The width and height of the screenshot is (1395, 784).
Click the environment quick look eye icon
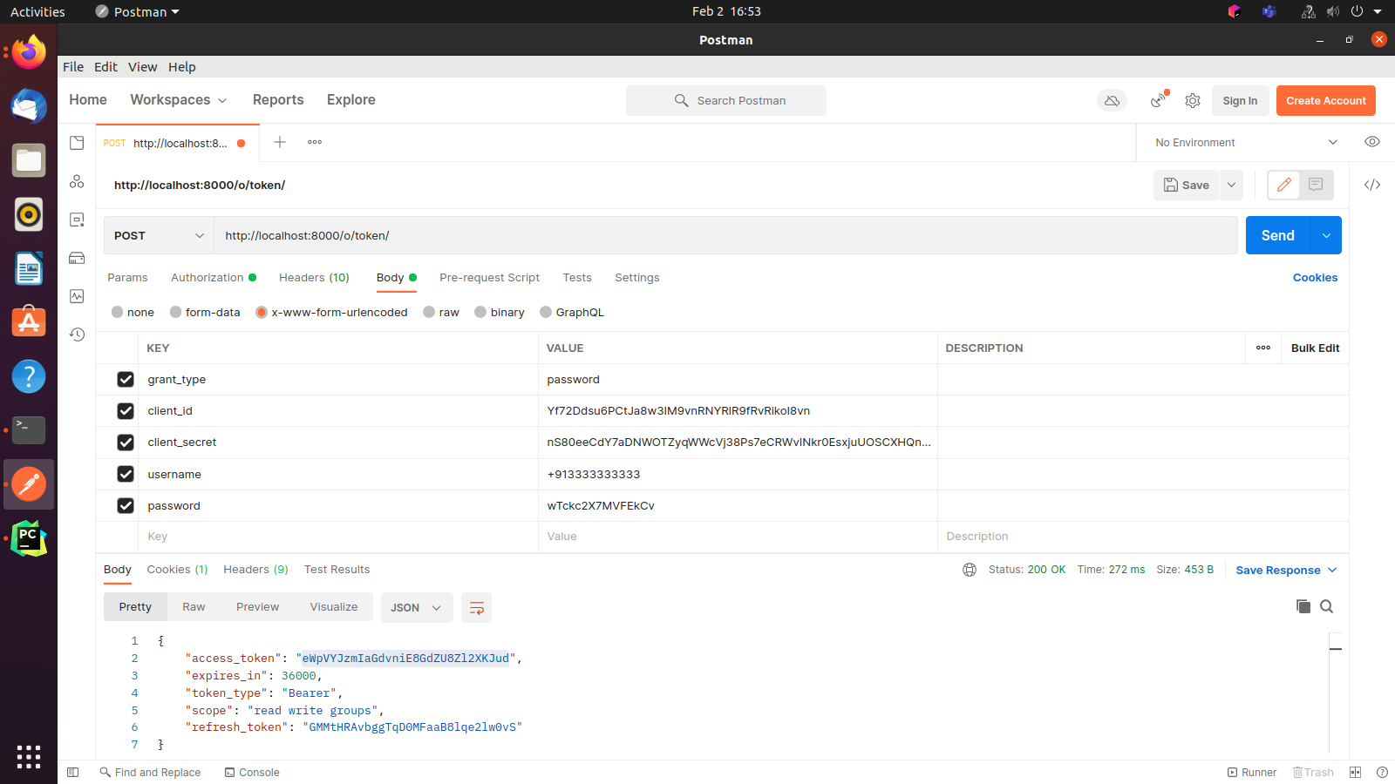coord(1372,142)
